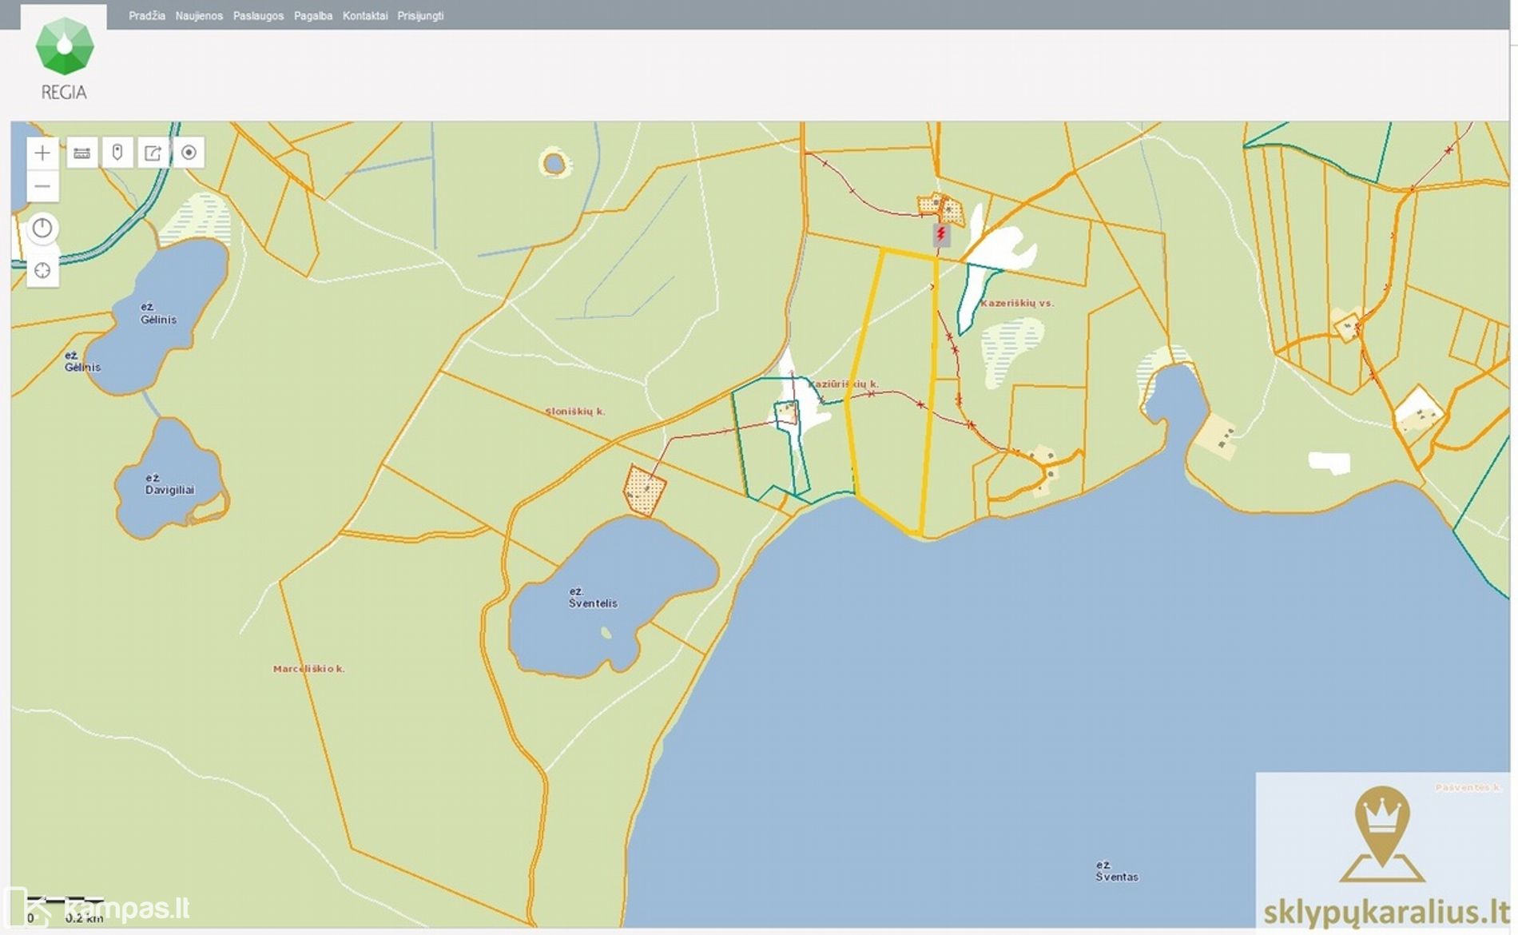Open the Paslaugos menu
This screenshot has width=1518, height=935.
(x=258, y=16)
